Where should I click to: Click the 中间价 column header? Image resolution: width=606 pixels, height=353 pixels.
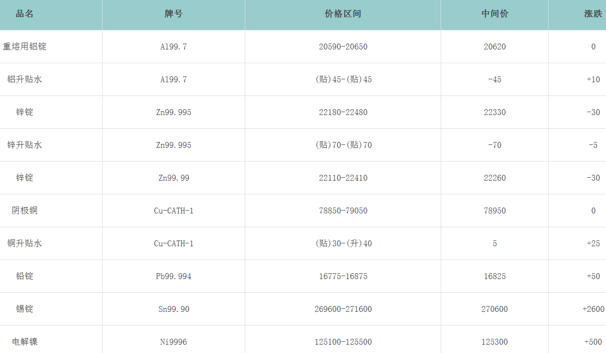(495, 14)
